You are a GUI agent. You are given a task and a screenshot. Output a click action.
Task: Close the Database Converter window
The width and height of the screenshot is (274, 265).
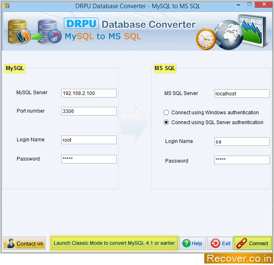tap(264, 4)
